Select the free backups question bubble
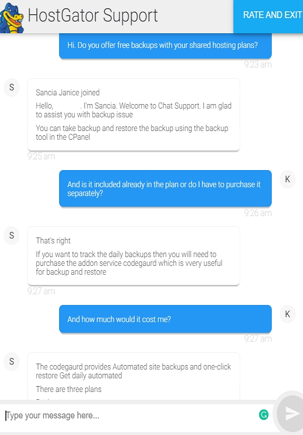 click(x=165, y=45)
